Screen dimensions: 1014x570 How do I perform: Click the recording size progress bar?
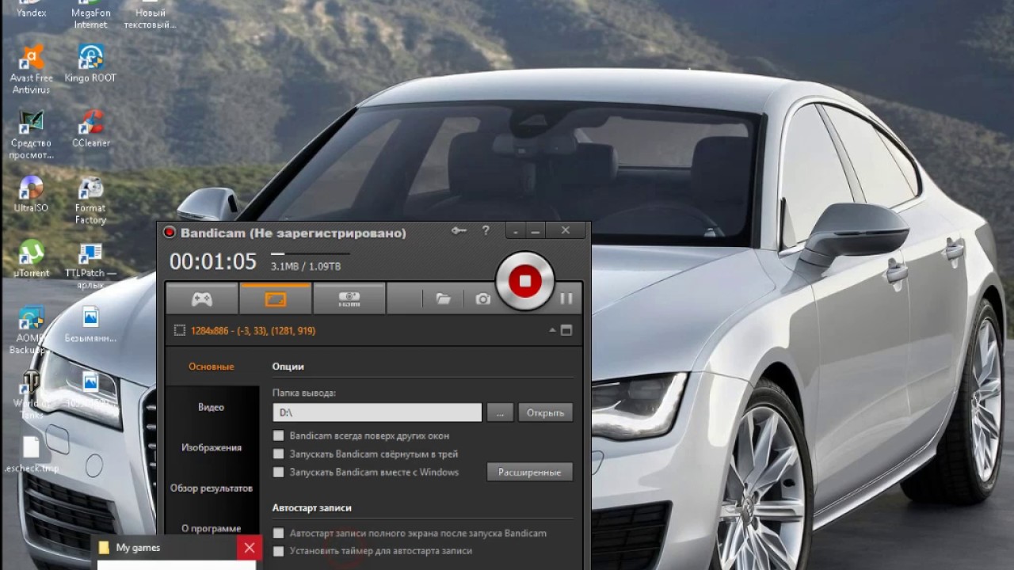(x=310, y=254)
